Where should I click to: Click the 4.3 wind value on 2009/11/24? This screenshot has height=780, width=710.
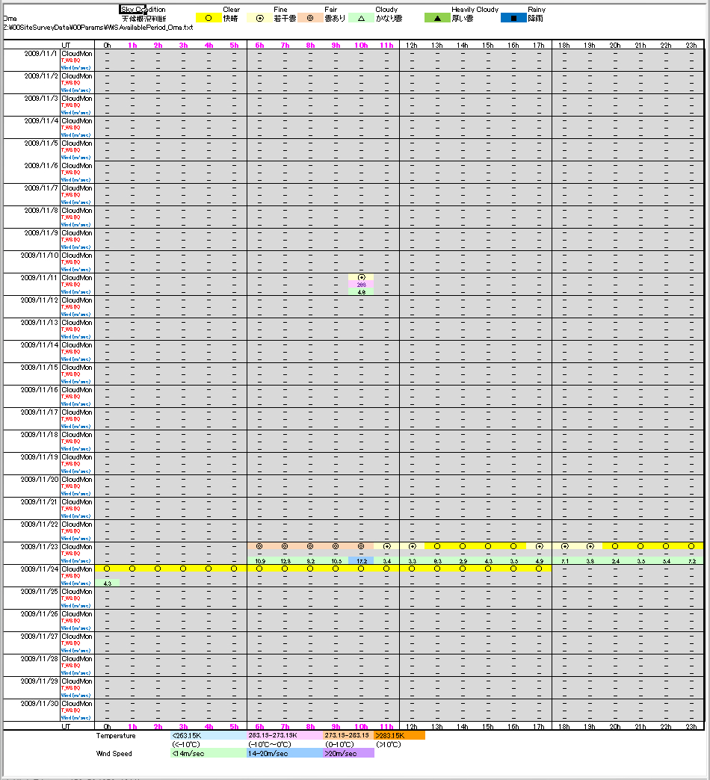[107, 583]
